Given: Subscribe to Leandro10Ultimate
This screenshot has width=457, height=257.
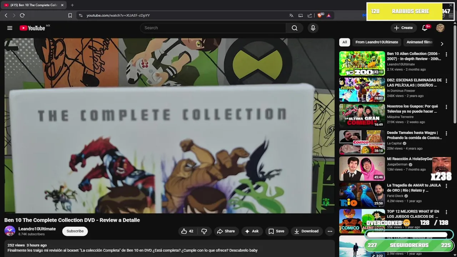Looking at the screenshot, I should pos(75,231).
